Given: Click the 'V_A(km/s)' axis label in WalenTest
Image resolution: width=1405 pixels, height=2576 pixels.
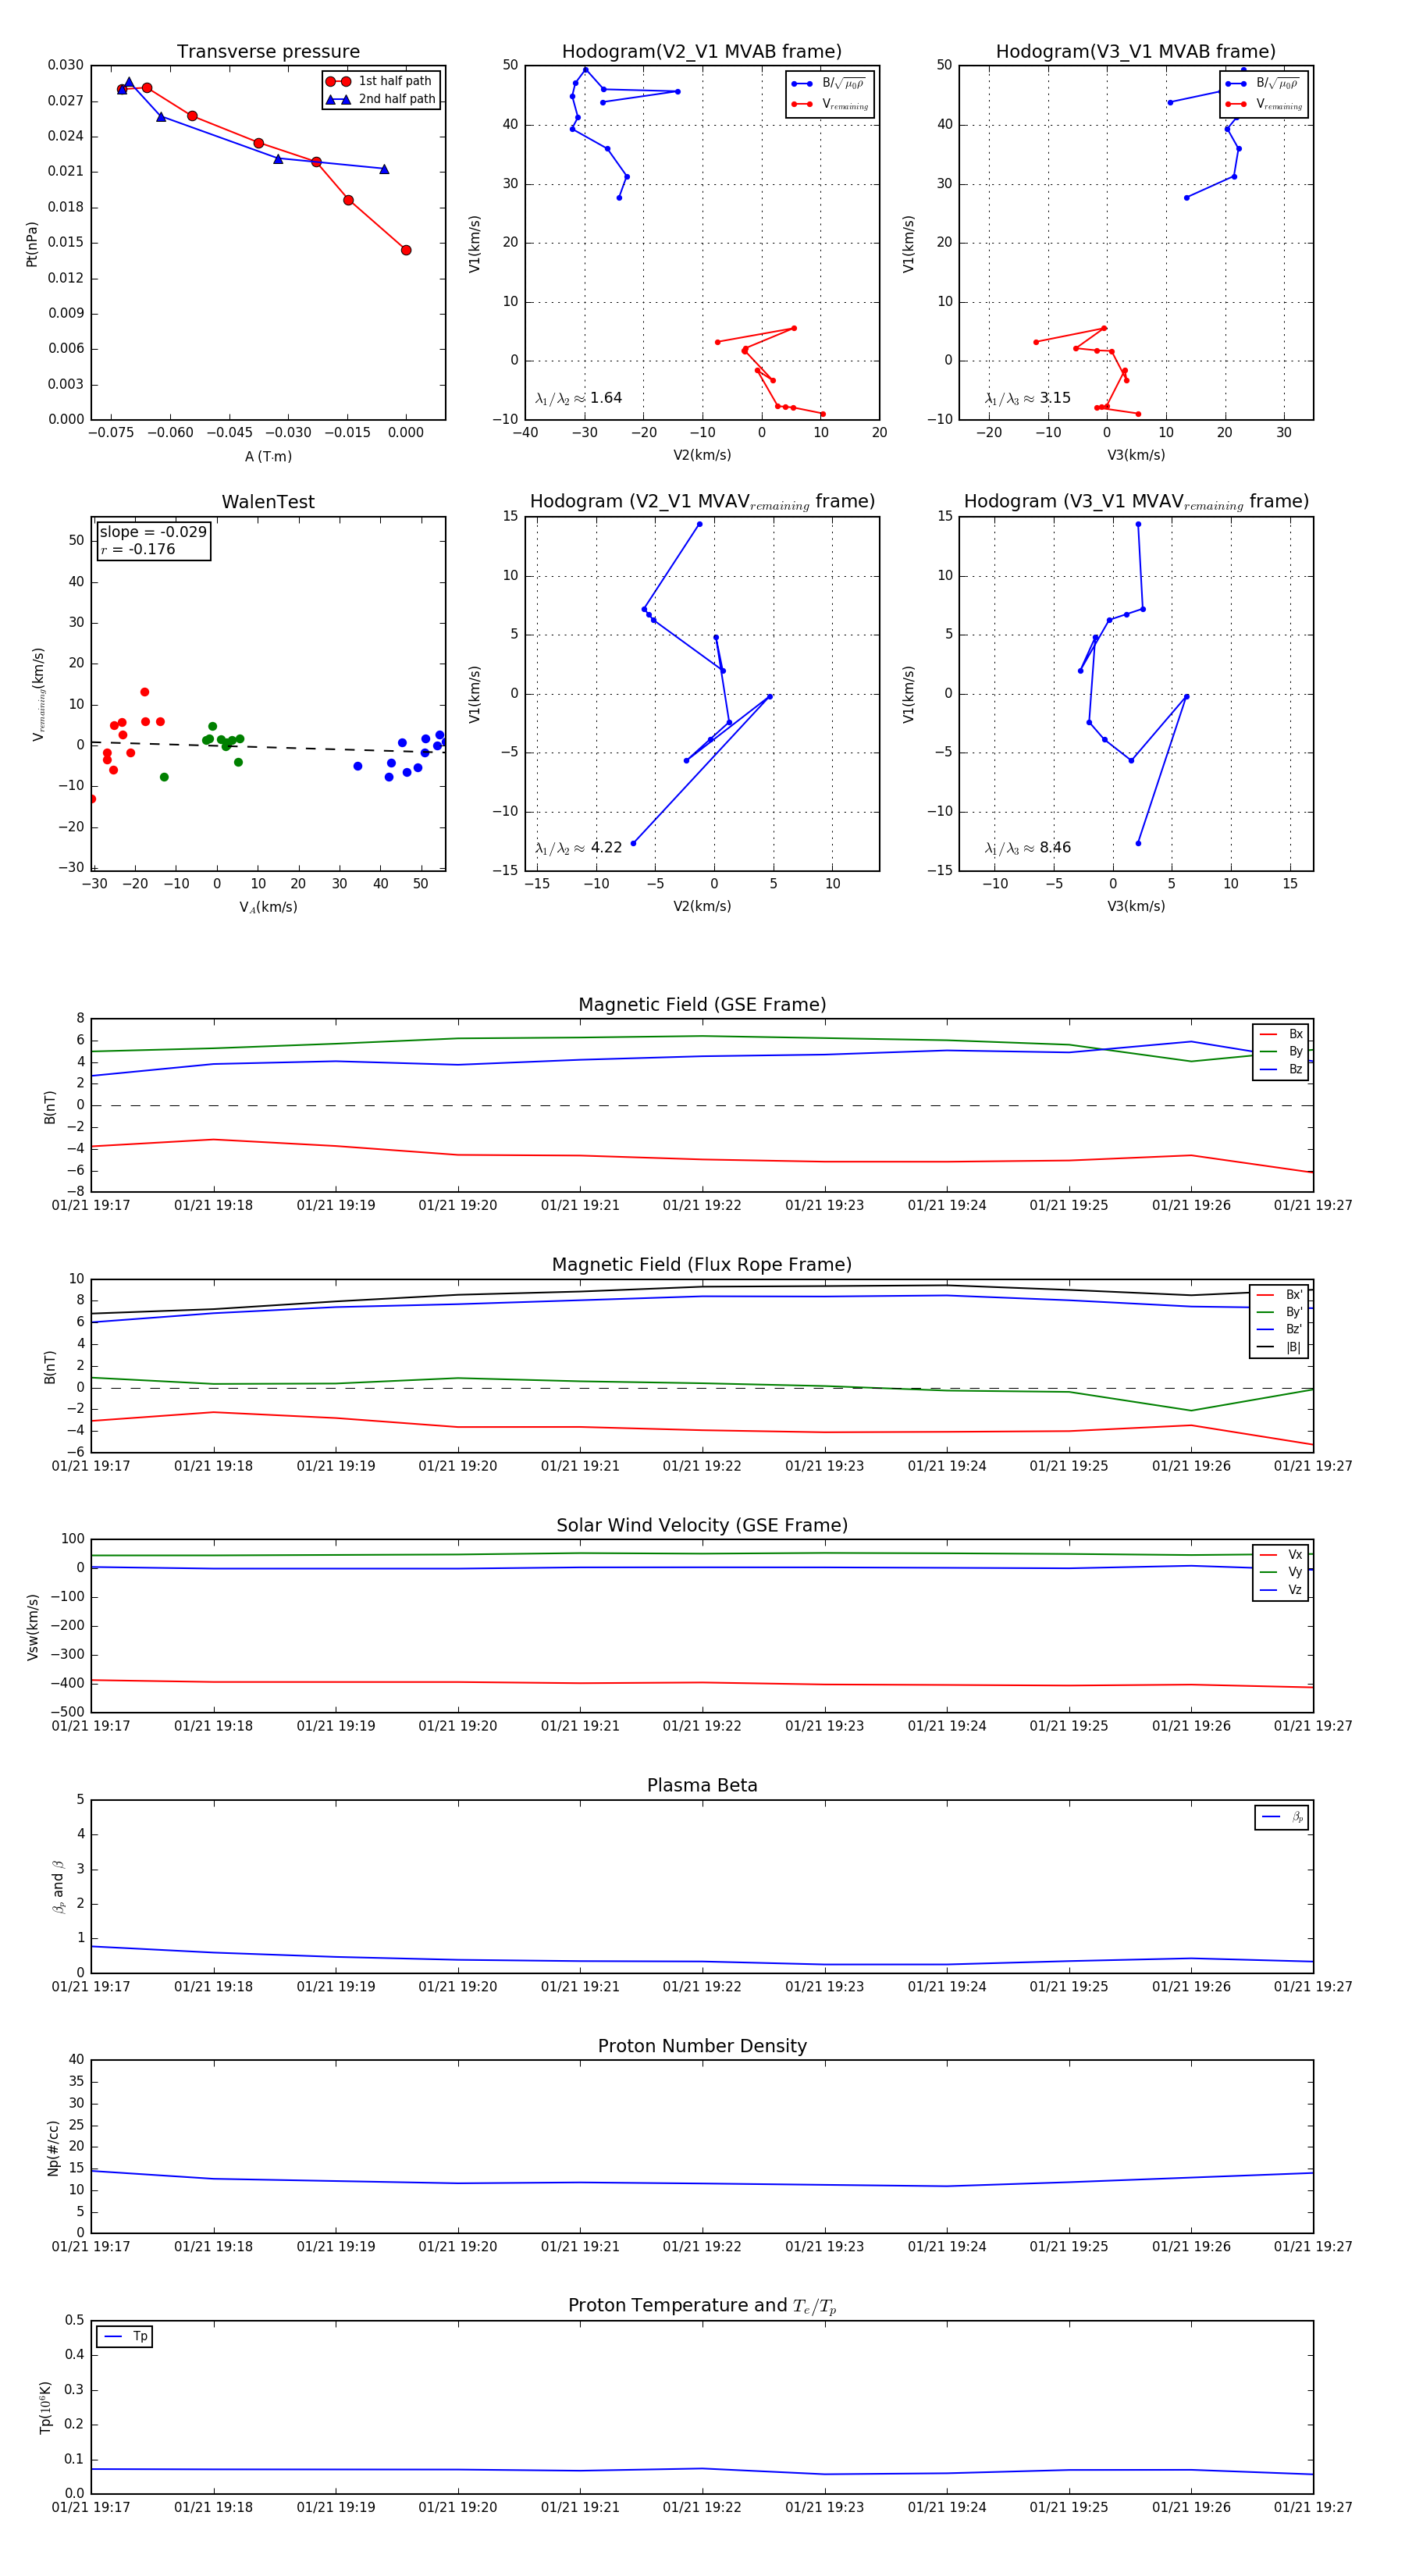Looking at the screenshot, I should coord(268,907).
